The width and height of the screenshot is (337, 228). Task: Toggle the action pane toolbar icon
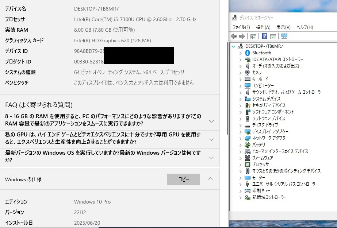[273, 36]
